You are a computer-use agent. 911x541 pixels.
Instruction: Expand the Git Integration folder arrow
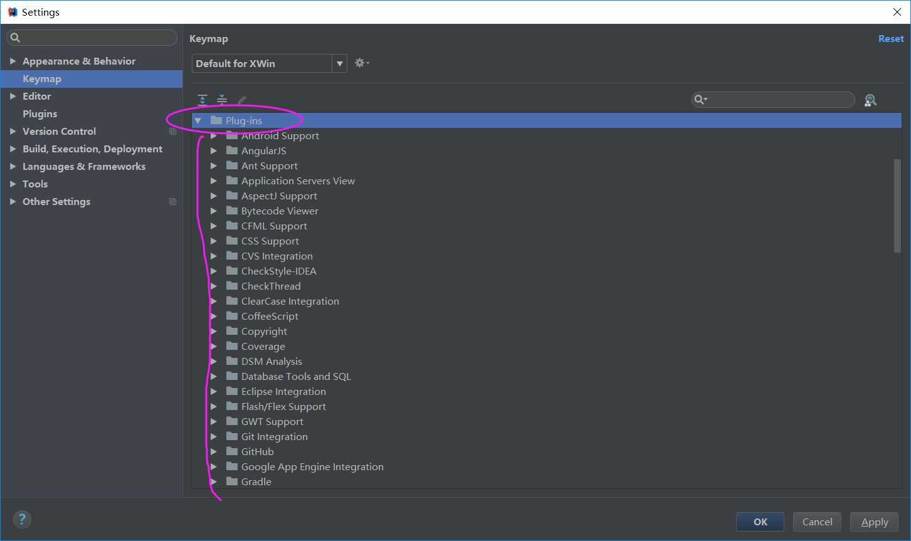click(x=214, y=436)
